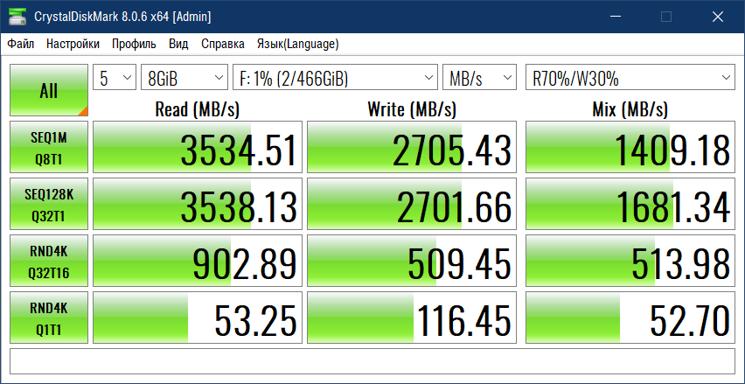Open the Справка menu
Image resolution: width=745 pixels, height=384 pixels.
(223, 45)
